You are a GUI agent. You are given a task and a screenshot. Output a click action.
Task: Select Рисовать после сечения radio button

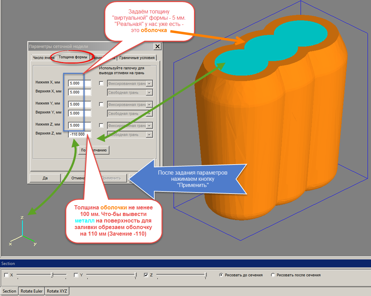tap(273, 275)
